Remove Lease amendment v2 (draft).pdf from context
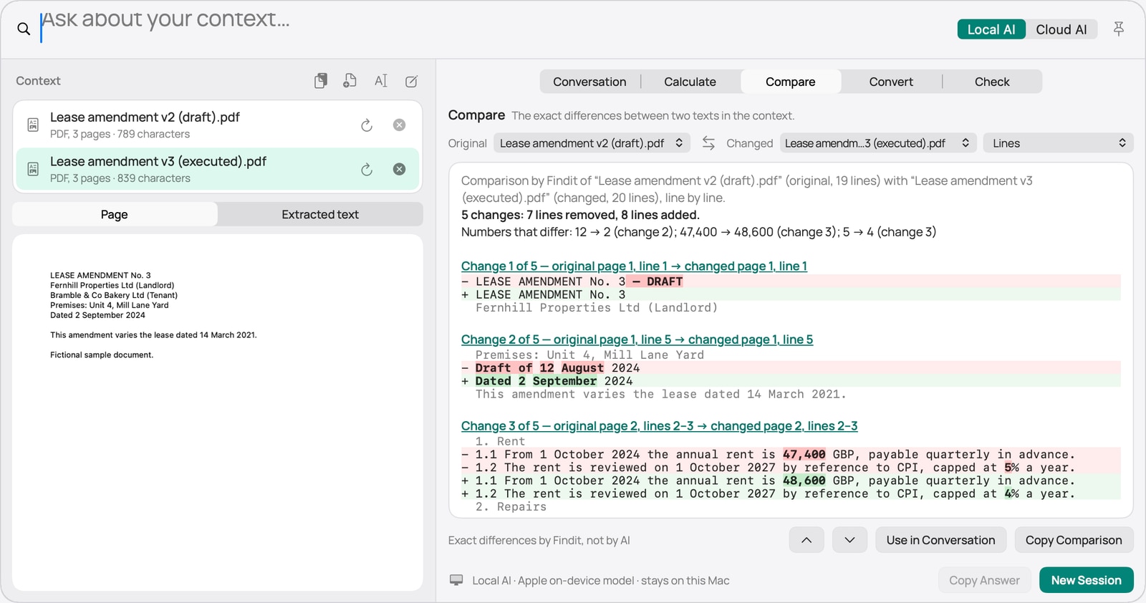The width and height of the screenshot is (1146, 603). [x=400, y=125]
